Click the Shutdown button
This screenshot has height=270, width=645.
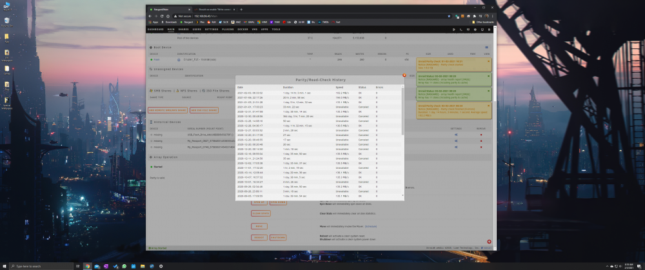pyautogui.click(x=278, y=238)
